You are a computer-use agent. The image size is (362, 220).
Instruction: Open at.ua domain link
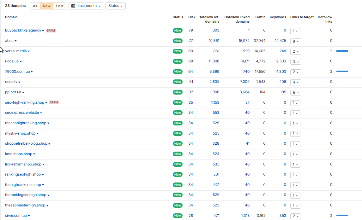[9, 41]
